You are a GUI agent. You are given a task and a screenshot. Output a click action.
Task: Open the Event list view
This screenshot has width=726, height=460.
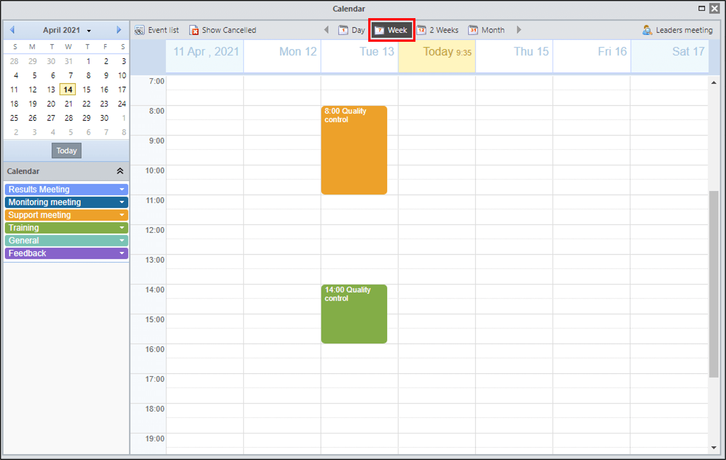157,30
